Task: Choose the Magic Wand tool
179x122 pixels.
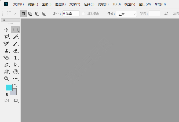Action: coord(15,37)
